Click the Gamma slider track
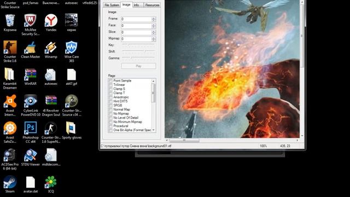Image resolution: width=350 pixels, height=197 pixels. point(138,58)
